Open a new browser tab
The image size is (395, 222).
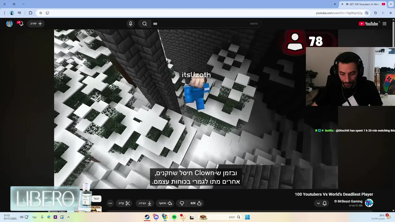(335, 4)
